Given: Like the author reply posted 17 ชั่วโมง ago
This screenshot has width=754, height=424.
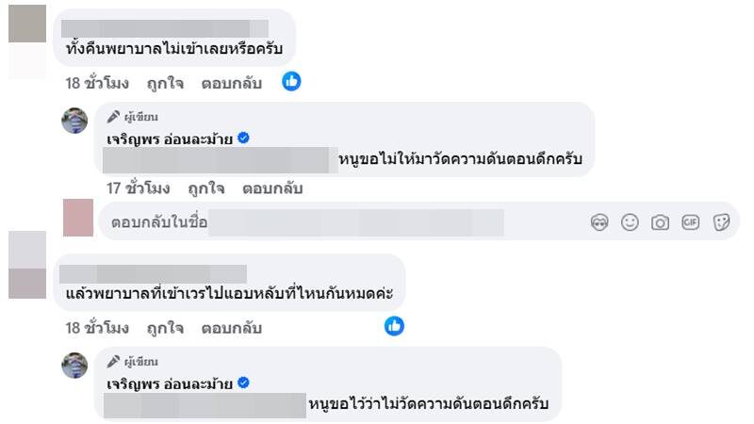Looking at the screenshot, I should (205, 188).
